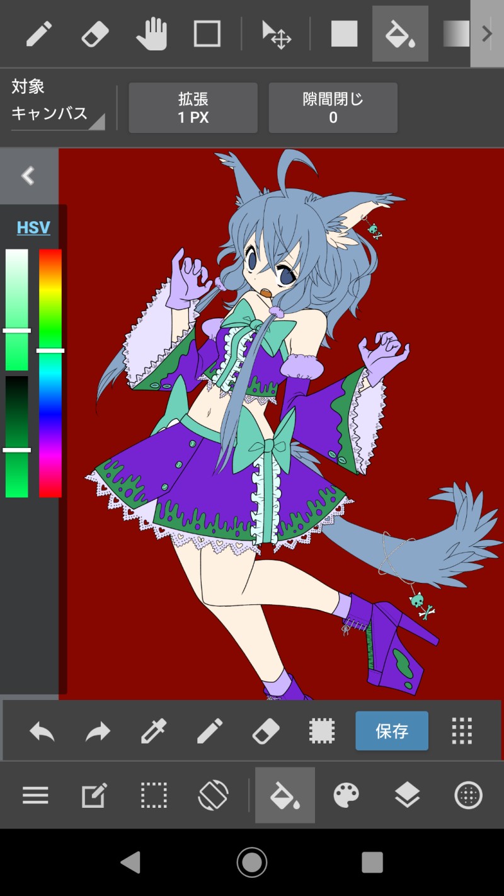Tap the Android back button
Viewport: 504px width, 896px height.
pyautogui.click(x=131, y=862)
